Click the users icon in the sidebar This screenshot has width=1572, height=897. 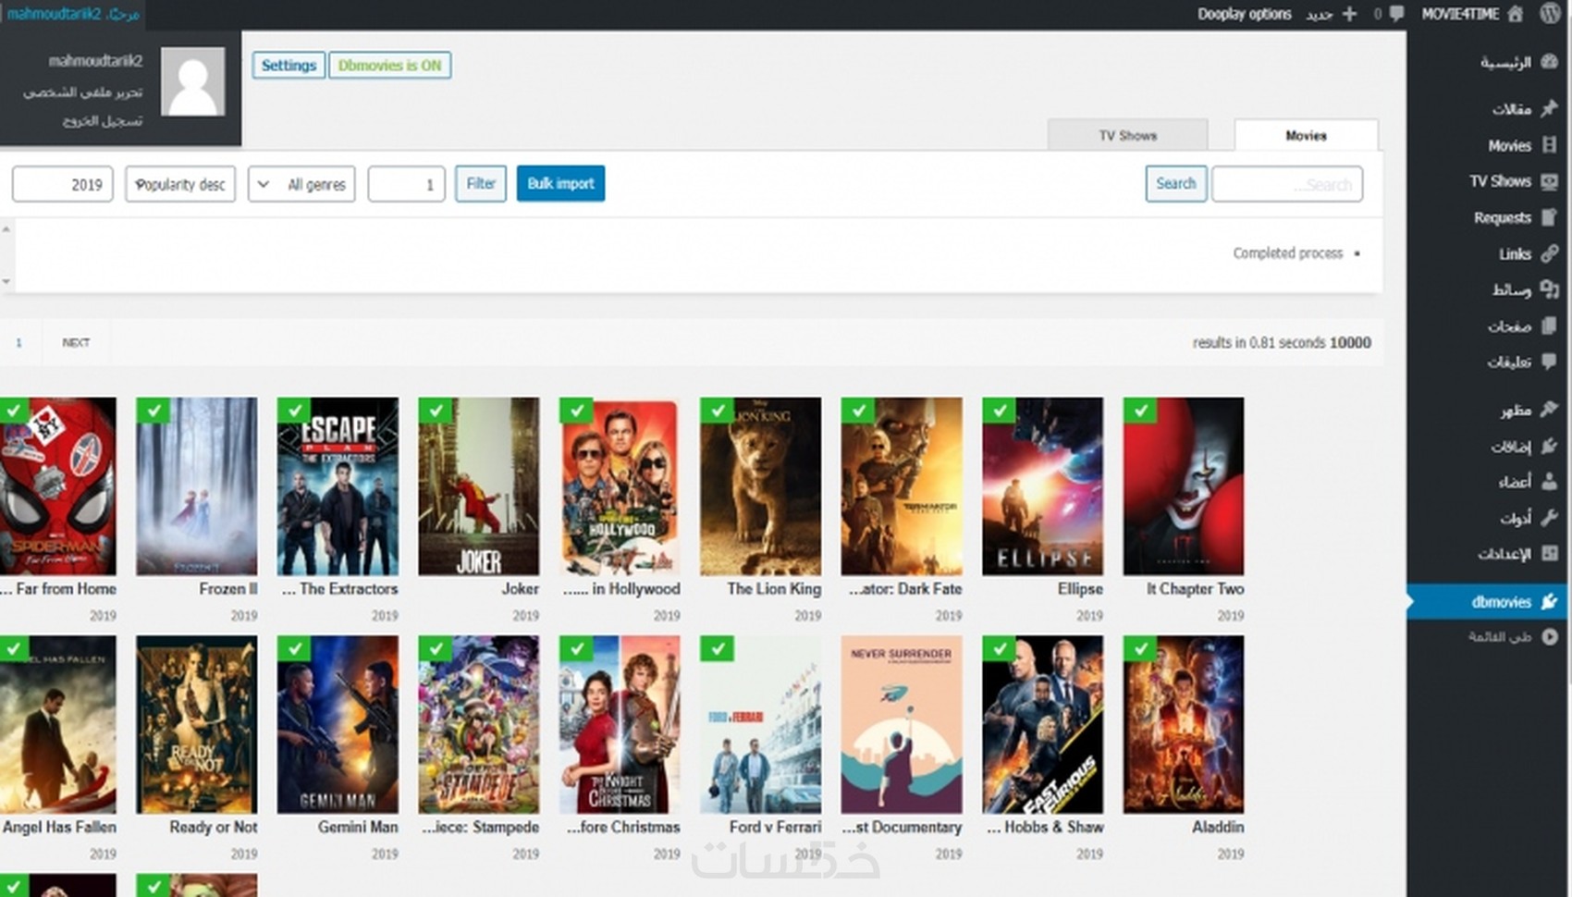1550,481
